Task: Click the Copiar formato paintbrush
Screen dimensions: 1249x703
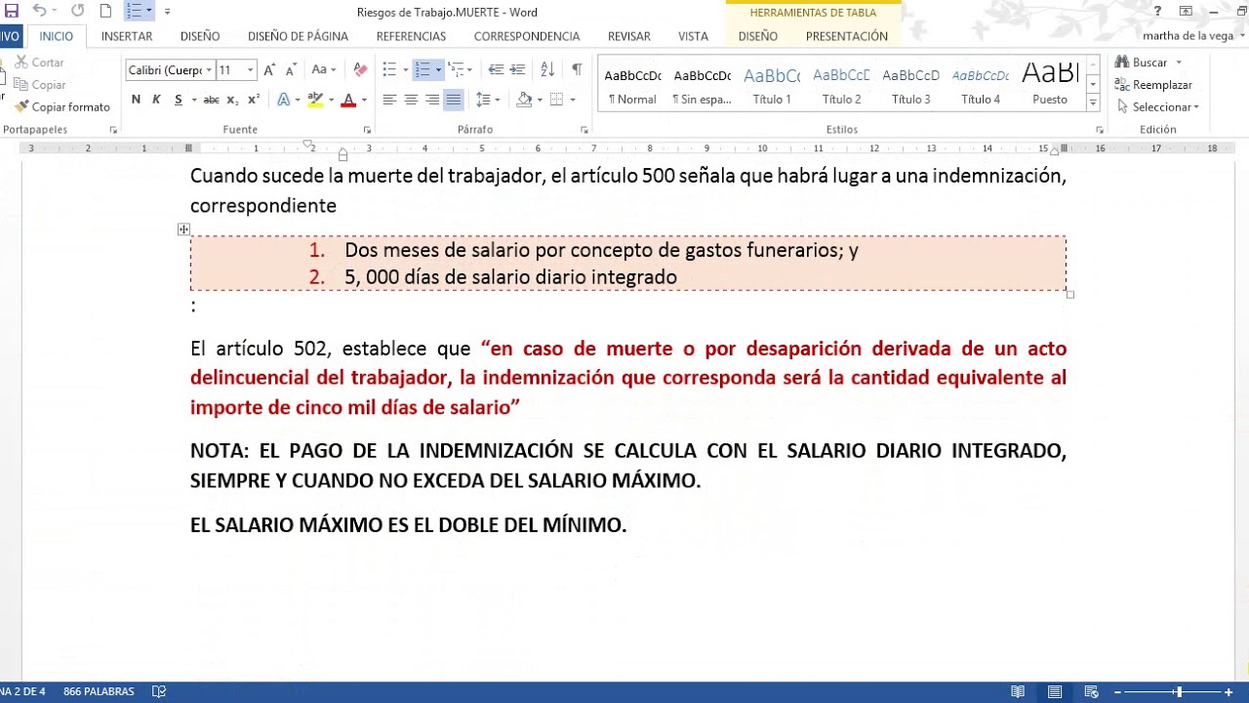Action: tap(62, 107)
